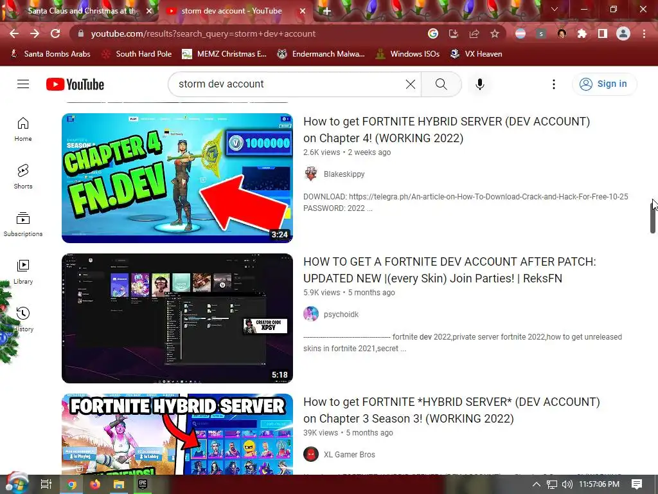Open XL Gamer Bros channel avatar
658x494 pixels.
pyautogui.click(x=311, y=455)
